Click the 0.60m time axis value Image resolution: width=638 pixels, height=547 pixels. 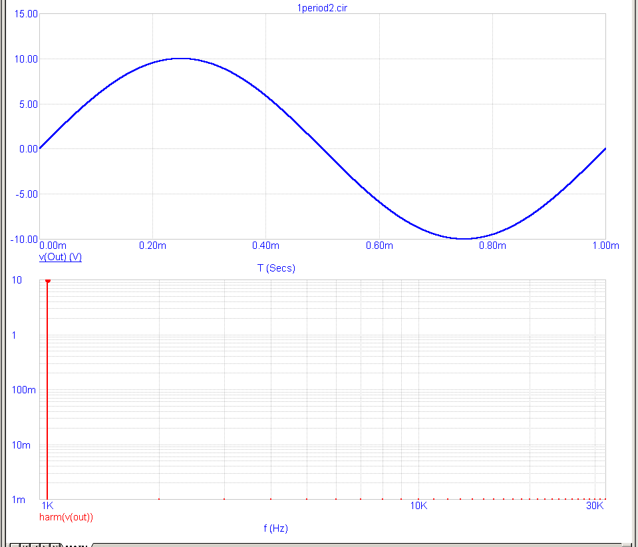pyautogui.click(x=379, y=246)
